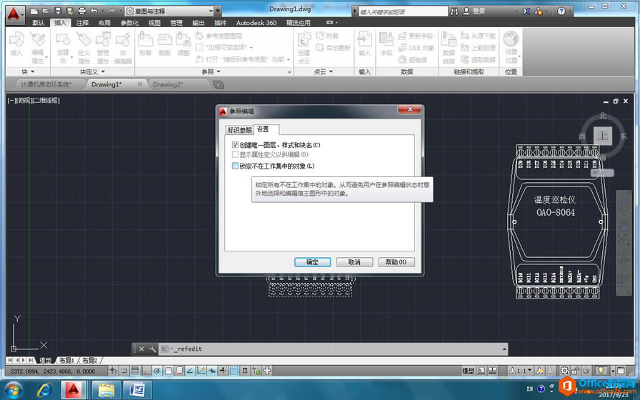Open annotation scale 1:1 dropdown
This screenshot has height=400, width=640.
tap(521, 371)
